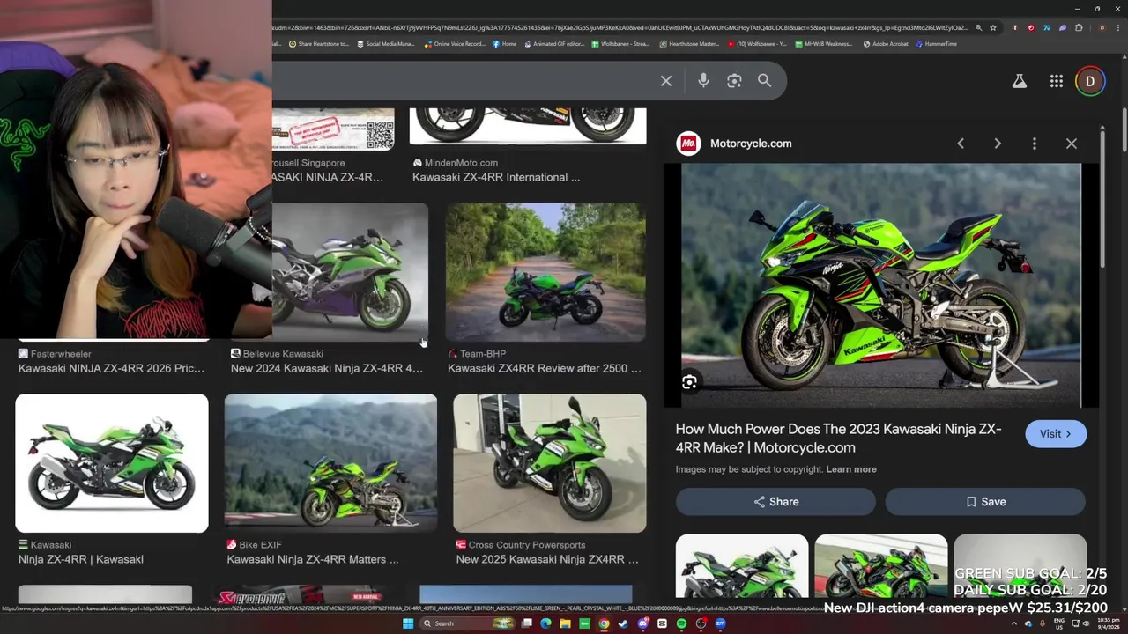Viewport: 1128px width, 634px height.
Task: Open the New 2025 Kawasaki Ninja ZX4RR result
Action: (x=547, y=559)
